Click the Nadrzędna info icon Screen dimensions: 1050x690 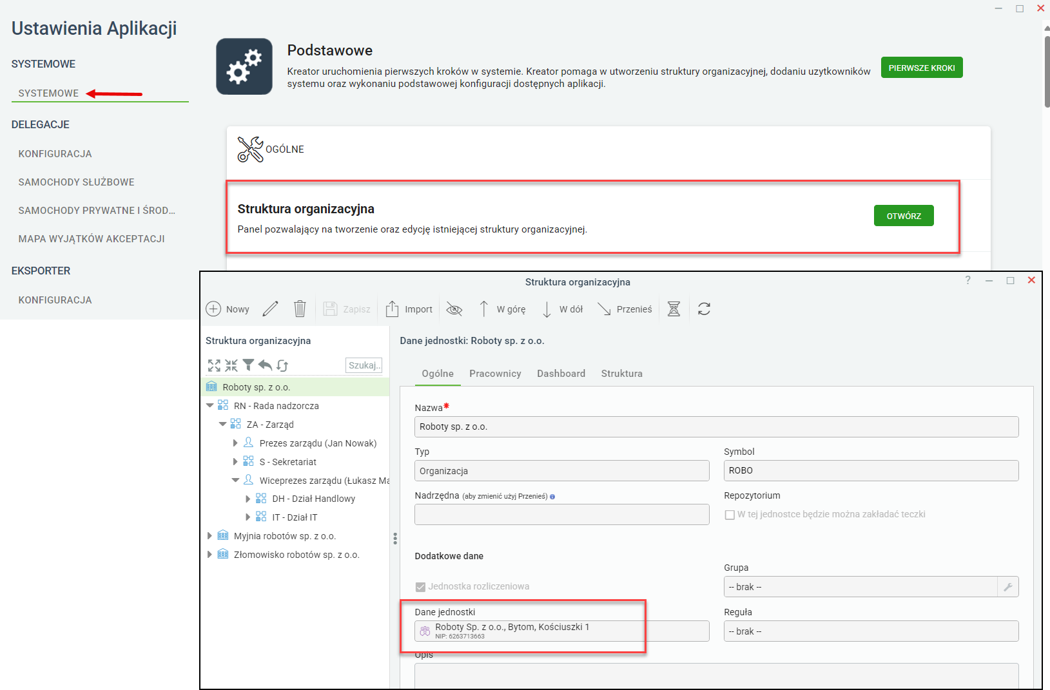(x=552, y=497)
